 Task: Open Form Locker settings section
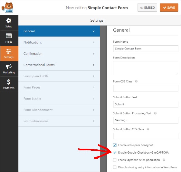tap(59, 99)
